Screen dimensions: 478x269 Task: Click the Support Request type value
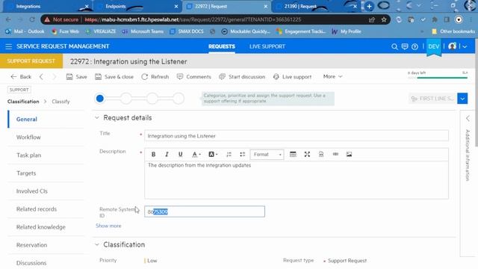347,261
